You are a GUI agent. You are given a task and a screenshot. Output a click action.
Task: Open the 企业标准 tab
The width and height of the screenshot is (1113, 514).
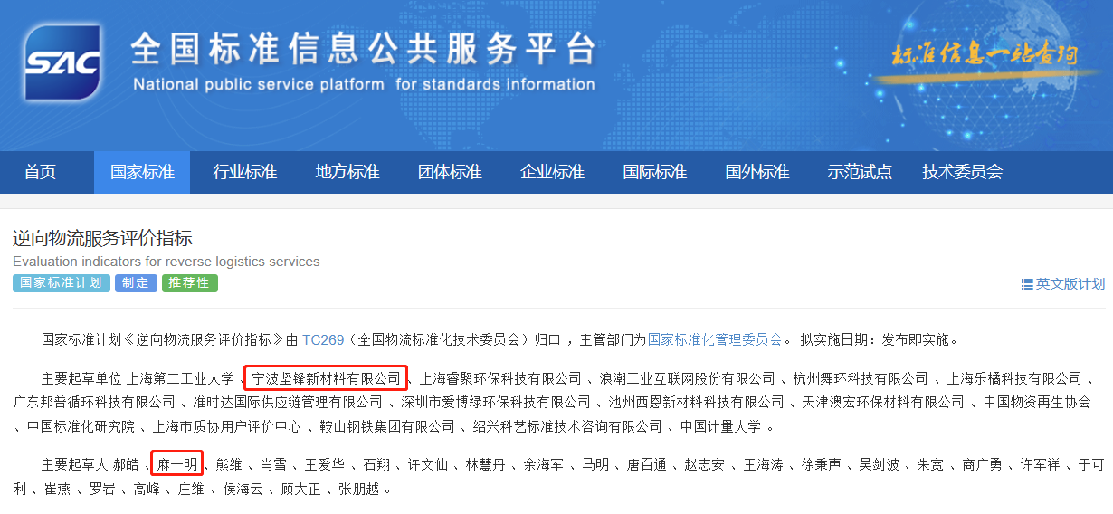pos(552,172)
